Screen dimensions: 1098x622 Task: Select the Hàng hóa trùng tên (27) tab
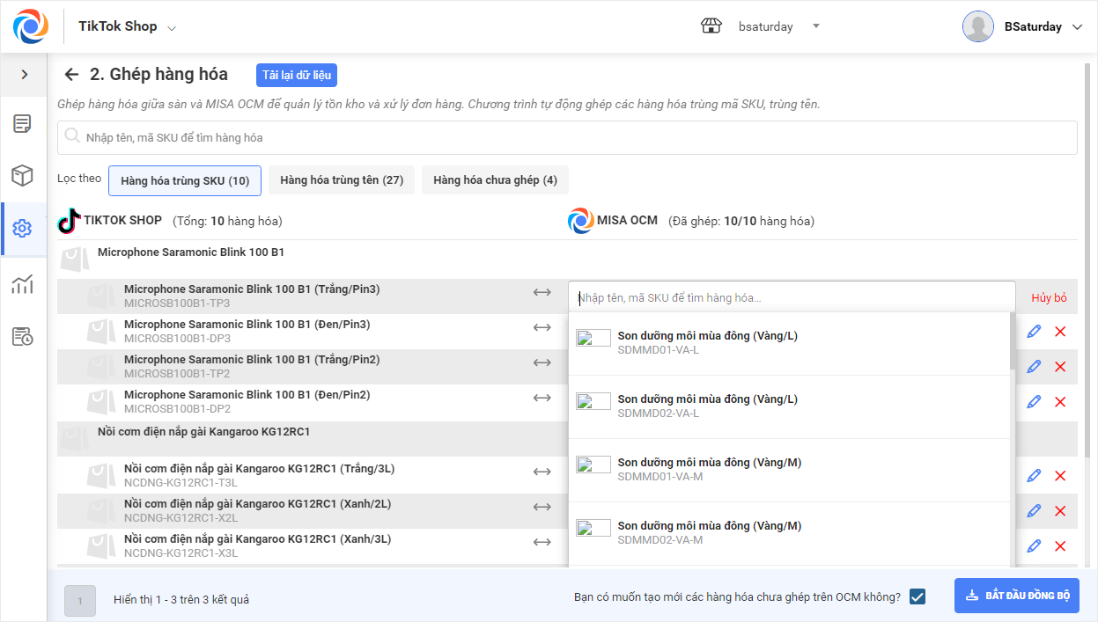[x=342, y=180]
